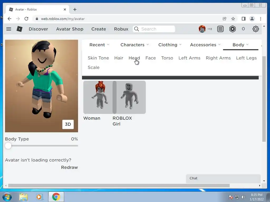
Task: Select the Left Arms submenu item
Action: coord(189,58)
